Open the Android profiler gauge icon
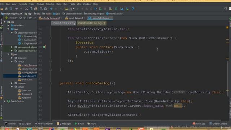Screen dimensions: 231x130 click(x=96, y=9)
